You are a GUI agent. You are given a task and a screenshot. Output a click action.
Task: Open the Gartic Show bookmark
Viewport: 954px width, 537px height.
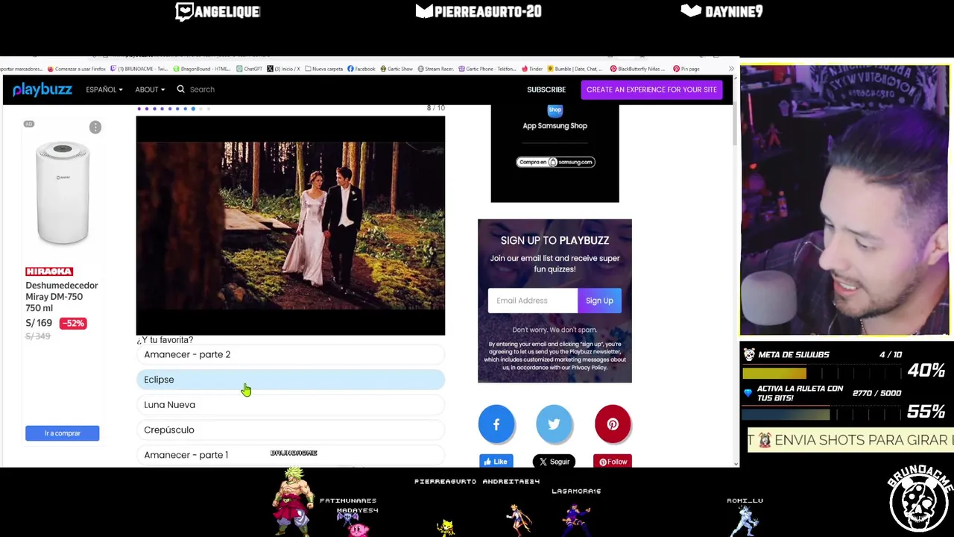[397, 69]
